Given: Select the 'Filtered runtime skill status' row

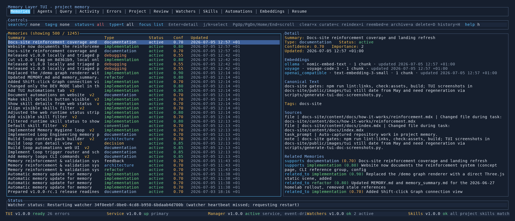Looking at the screenshot, I should coord(144,121).
